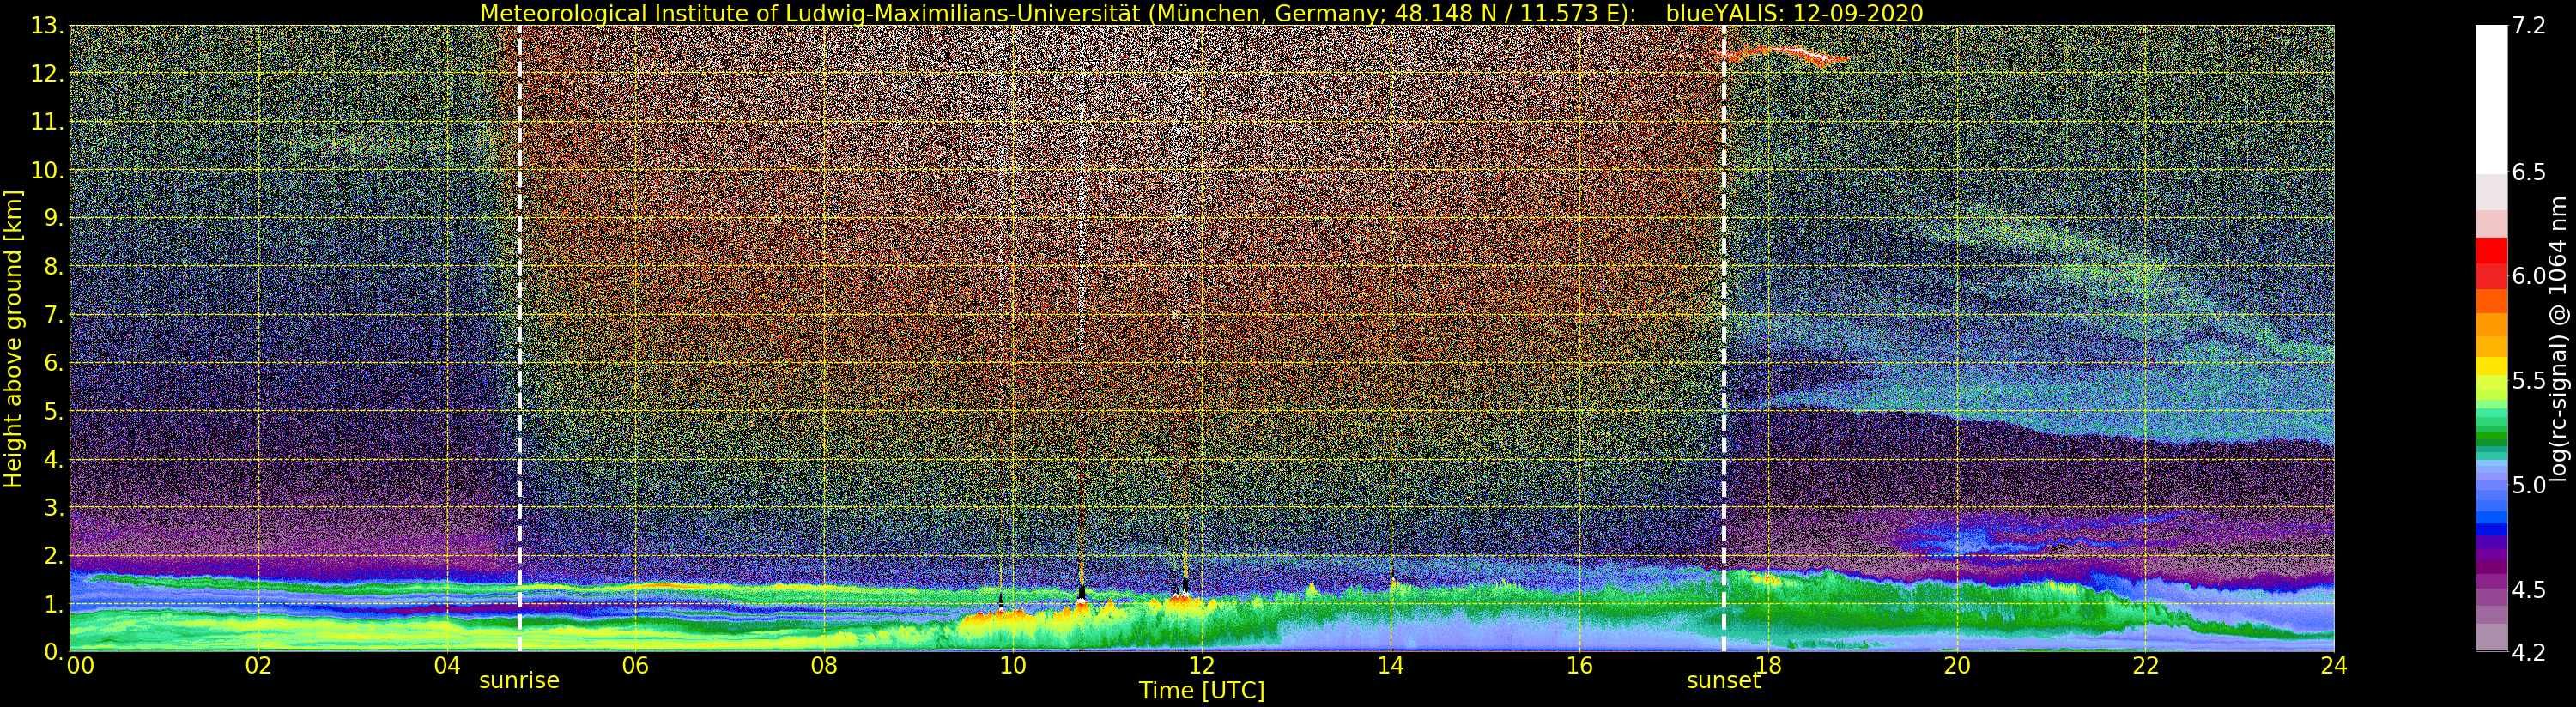This screenshot has width=2576, height=707.
Task: Click the '5.0' colorbar value
Action: pyautogui.click(x=2529, y=485)
